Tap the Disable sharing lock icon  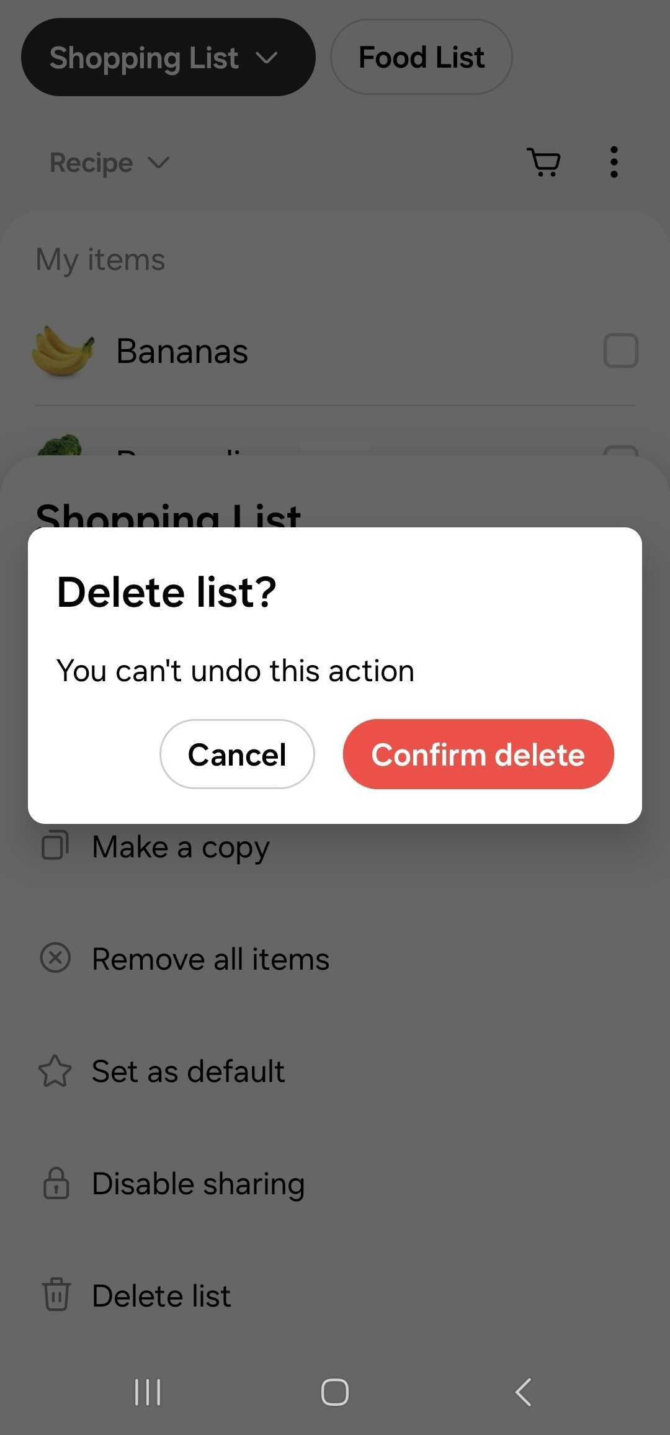(x=56, y=1182)
